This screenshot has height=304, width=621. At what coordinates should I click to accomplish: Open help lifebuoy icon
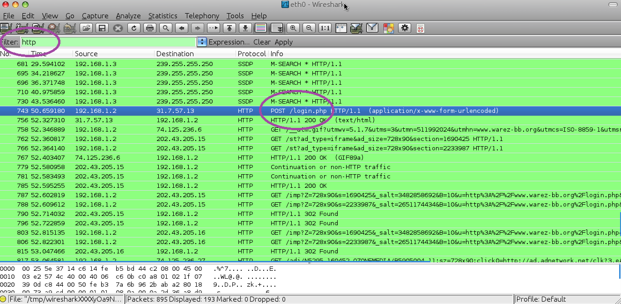click(x=421, y=28)
